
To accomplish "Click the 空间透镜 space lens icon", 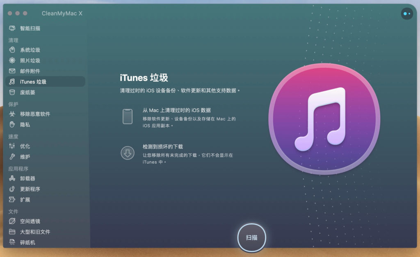I will click(12, 221).
